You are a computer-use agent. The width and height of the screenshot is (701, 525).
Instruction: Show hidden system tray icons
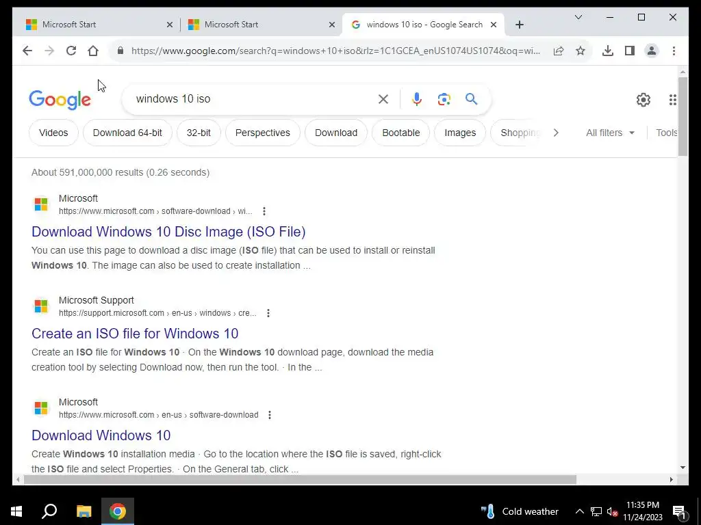579,511
